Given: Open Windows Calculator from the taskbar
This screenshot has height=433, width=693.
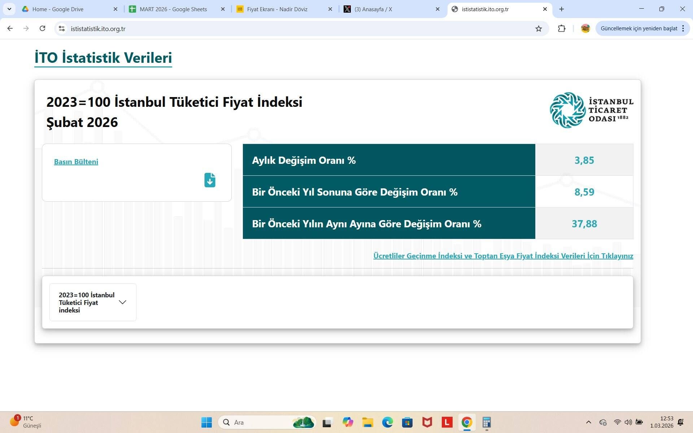Looking at the screenshot, I should tap(486, 422).
